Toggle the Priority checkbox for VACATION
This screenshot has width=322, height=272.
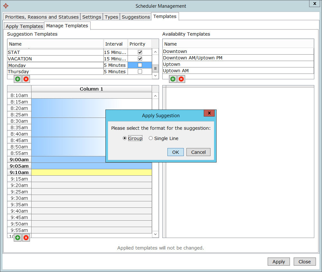(140, 59)
